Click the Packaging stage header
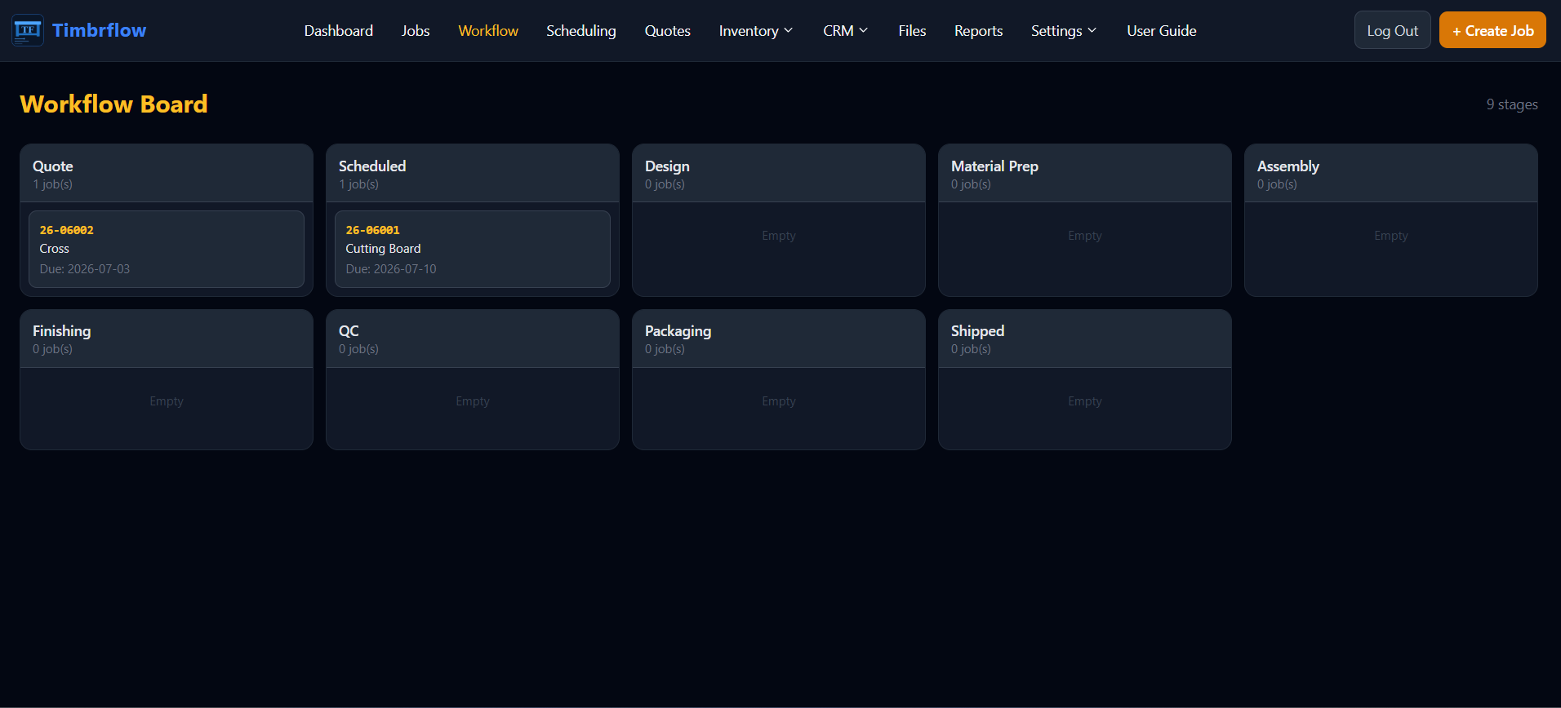Image resolution: width=1561 pixels, height=708 pixels. [x=779, y=339]
